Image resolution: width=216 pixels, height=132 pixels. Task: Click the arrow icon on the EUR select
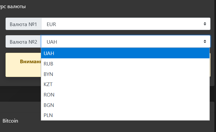pyautogui.click(x=205, y=24)
